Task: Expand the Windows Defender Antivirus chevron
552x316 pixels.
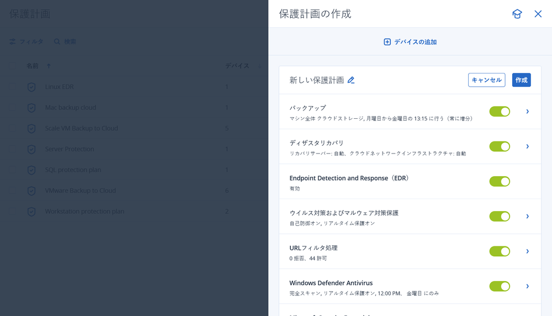Action: pyautogui.click(x=527, y=286)
